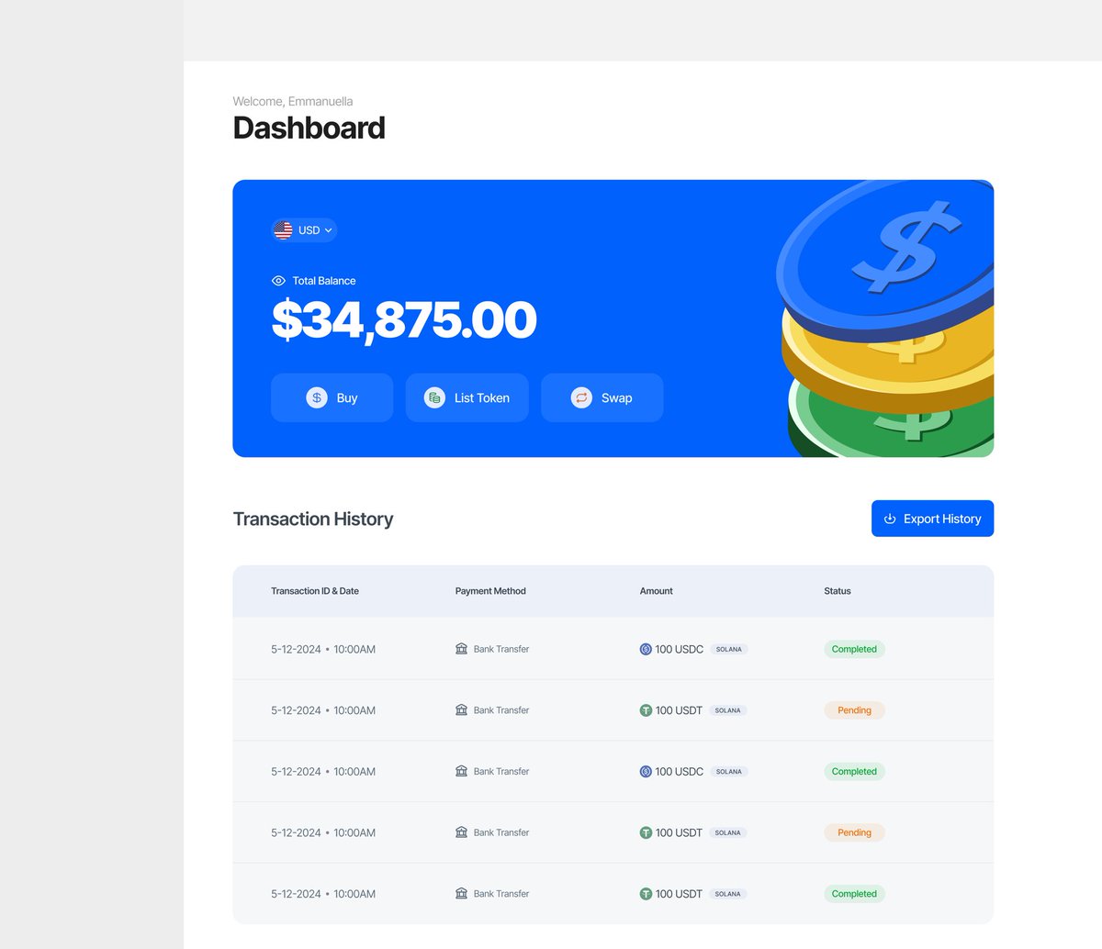The width and height of the screenshot is (1102, 949).
Task: Click the Welcome, Emmanuella greeting
Action: pyautogui.click(x=293, y=101)
